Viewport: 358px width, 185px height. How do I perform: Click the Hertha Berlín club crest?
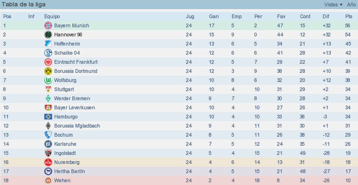tap(48, 171)
